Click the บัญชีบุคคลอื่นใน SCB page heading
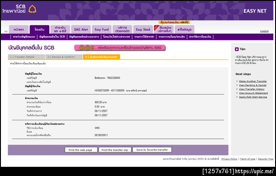The width and height of the screenshot is (276, 176). pyautogui.click(x=31, y=48)
